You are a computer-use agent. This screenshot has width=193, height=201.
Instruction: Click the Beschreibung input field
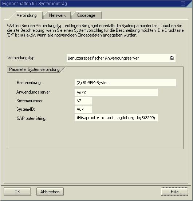tap(125, 83)
